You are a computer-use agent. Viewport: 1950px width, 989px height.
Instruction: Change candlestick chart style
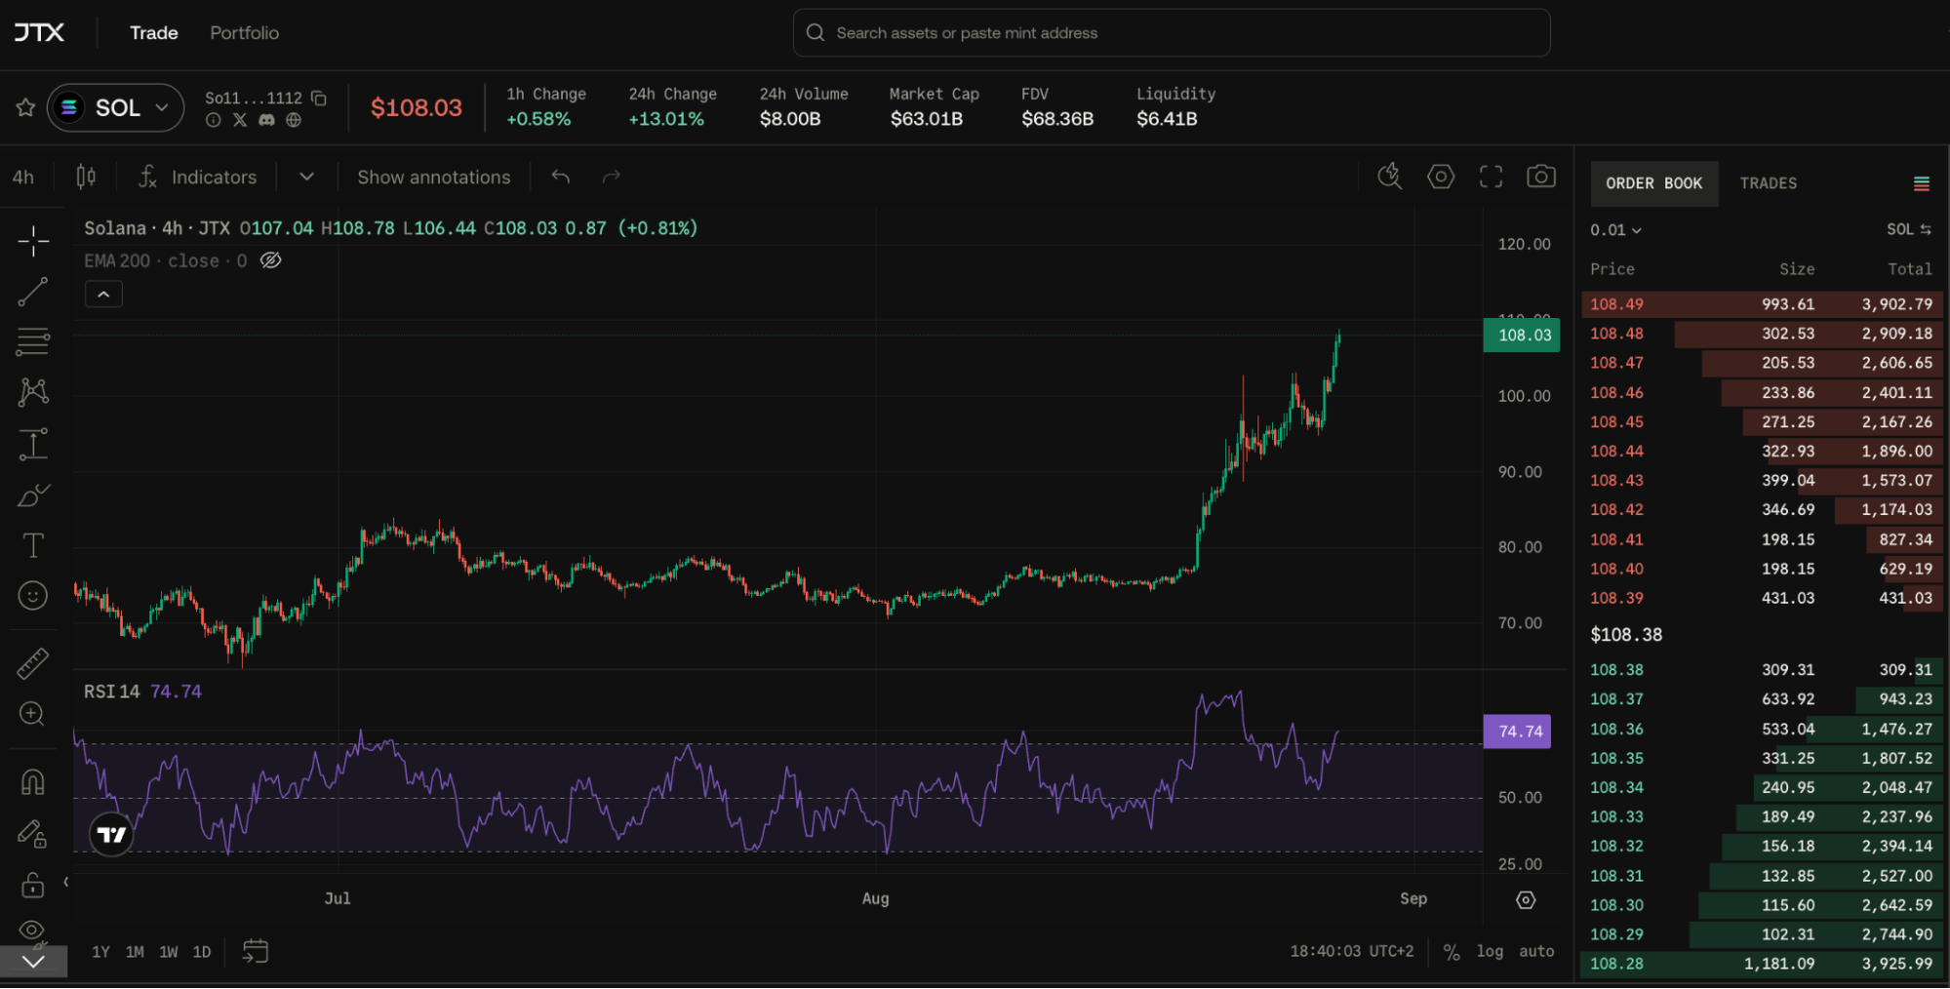pyautogui.click(x=86, y=177)
